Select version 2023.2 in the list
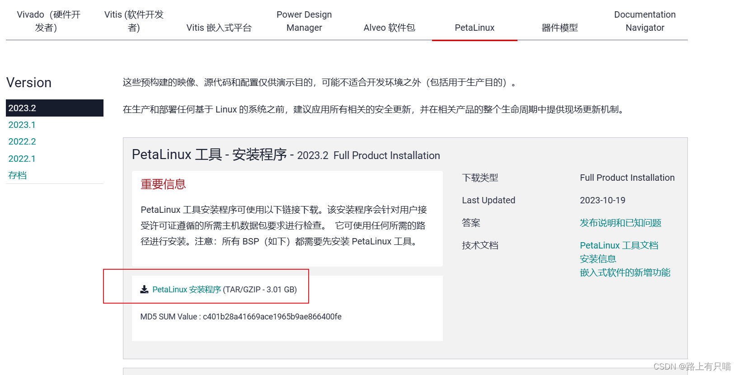 point(55,108)
